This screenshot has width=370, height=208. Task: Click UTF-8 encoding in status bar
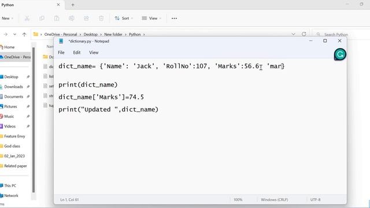315,200
